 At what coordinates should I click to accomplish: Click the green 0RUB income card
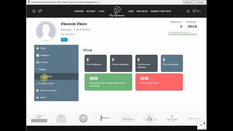click(x=108, y=82)
